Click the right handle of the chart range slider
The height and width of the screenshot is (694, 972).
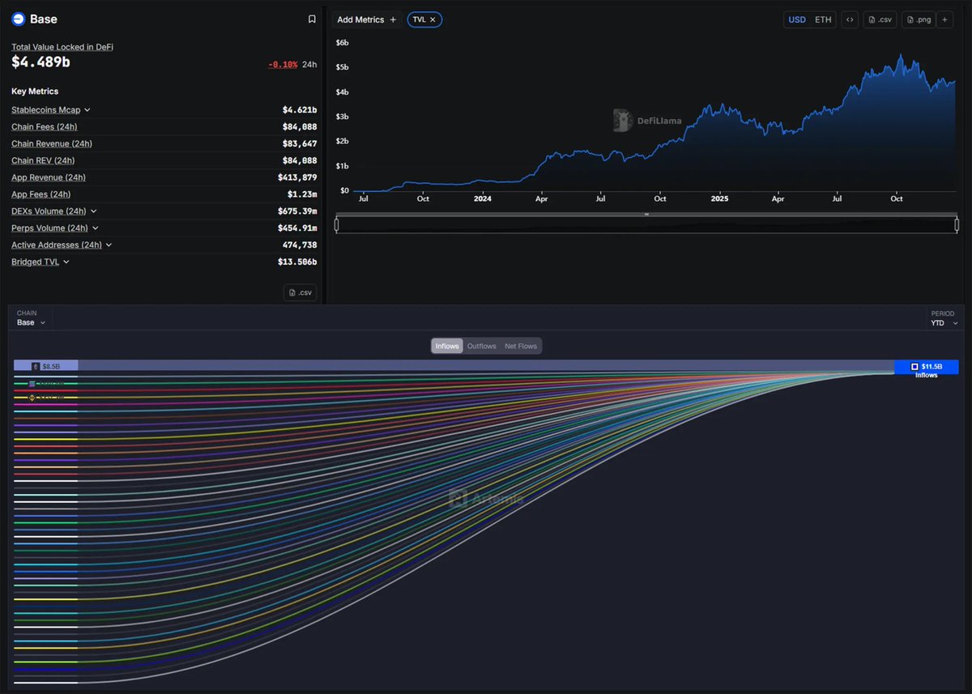(957, 225)
